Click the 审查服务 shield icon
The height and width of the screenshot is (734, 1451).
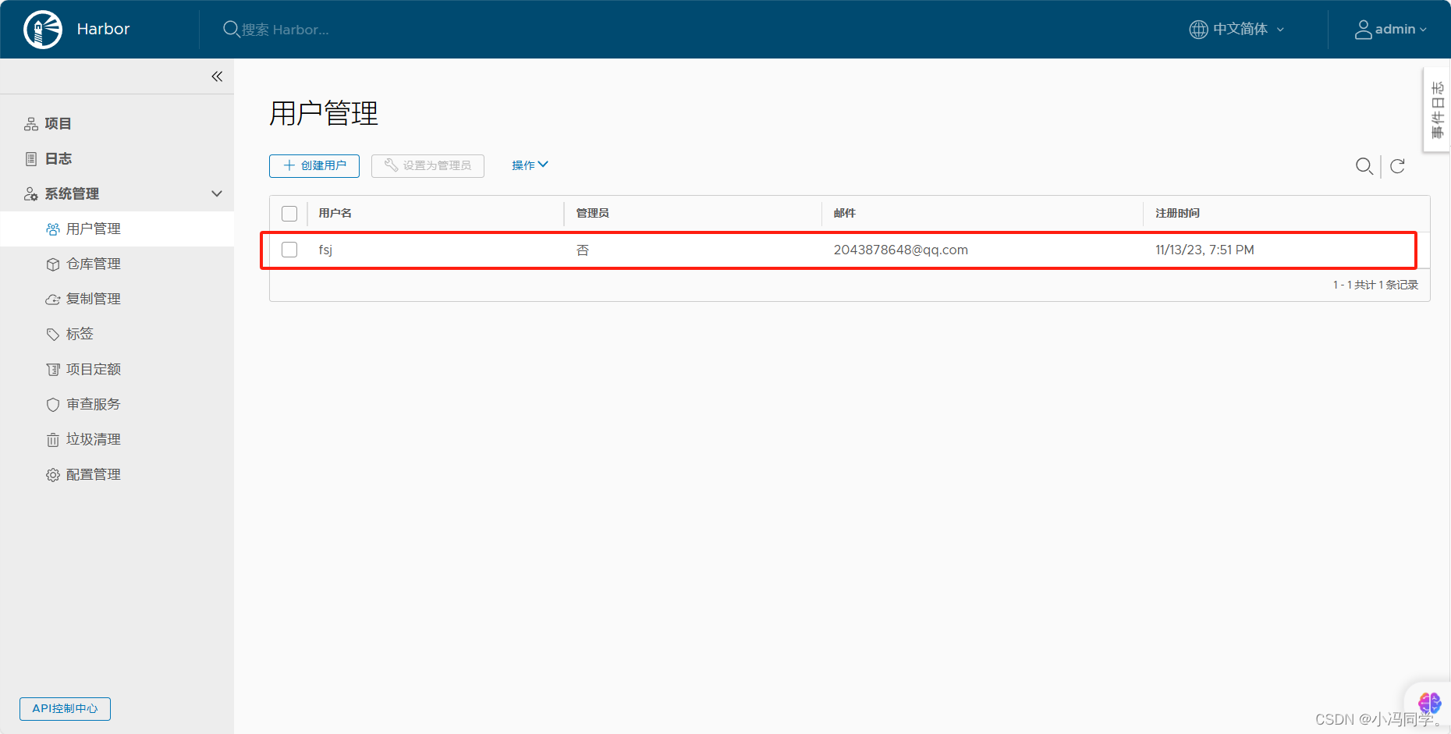[x=53, y=405]
